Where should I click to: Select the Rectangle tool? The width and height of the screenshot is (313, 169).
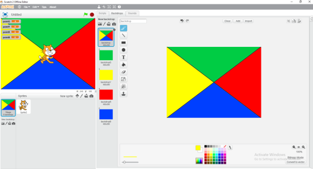[x=123, y=43]
